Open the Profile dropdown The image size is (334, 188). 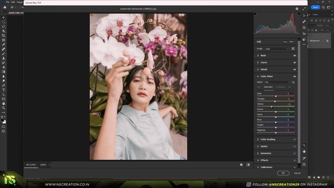(x=277, y=49)
